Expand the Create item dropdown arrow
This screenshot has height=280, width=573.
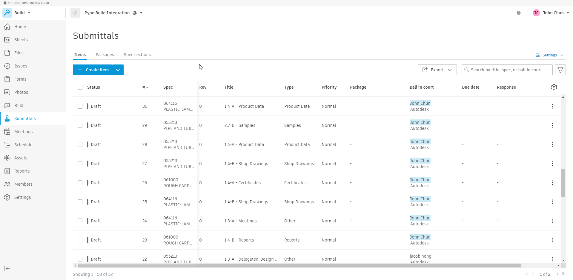118,70
